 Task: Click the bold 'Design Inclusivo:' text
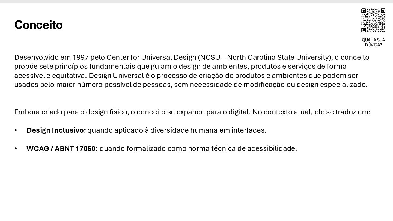tap(56, 130)
